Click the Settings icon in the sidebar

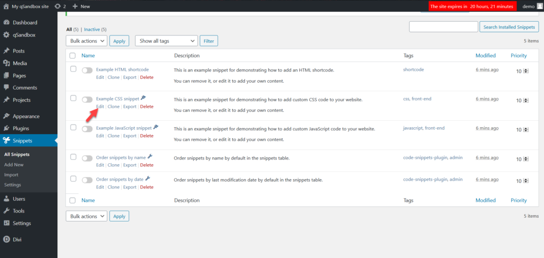tap(6, 223)
